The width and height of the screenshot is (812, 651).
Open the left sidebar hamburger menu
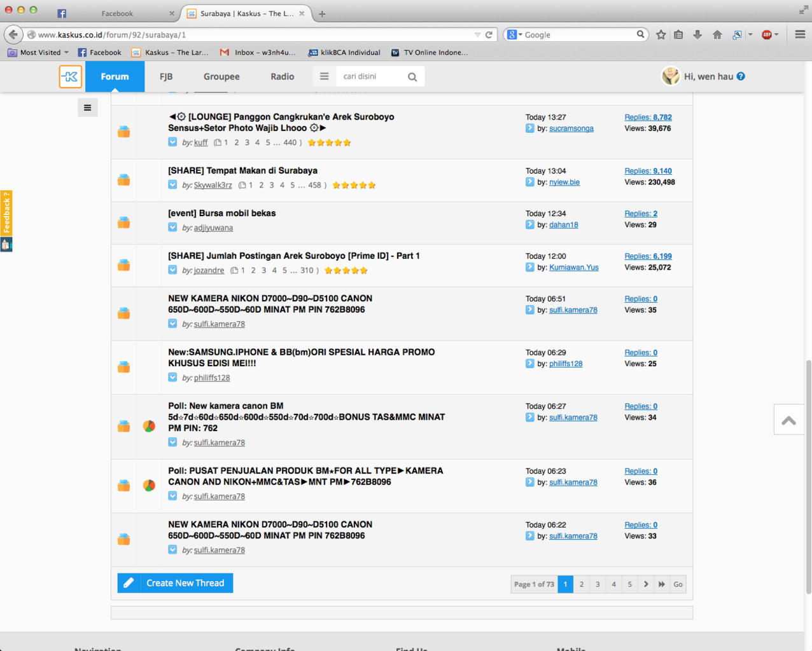(88, 108)
